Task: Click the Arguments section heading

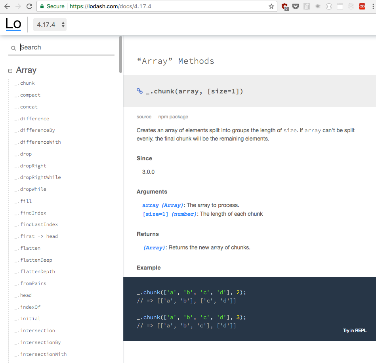Action: tap(152, 192)
